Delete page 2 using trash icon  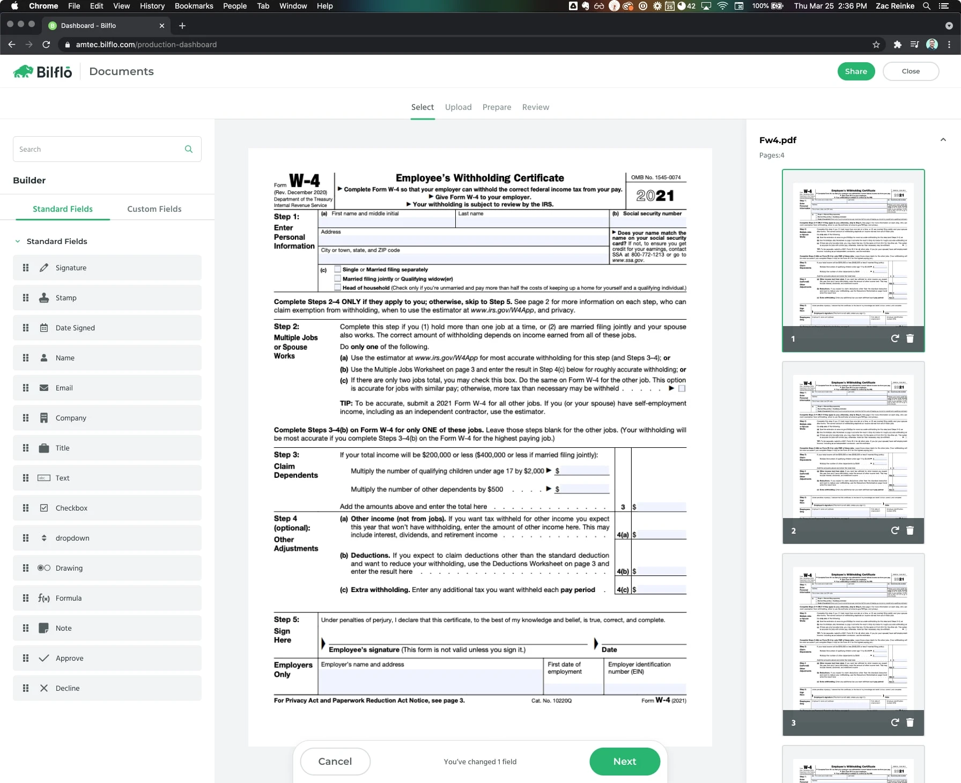tap(910, 530)
